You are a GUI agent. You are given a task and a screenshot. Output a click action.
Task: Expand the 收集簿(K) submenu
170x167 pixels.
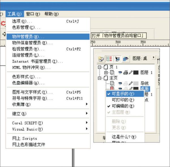click(x=48, y=104)
